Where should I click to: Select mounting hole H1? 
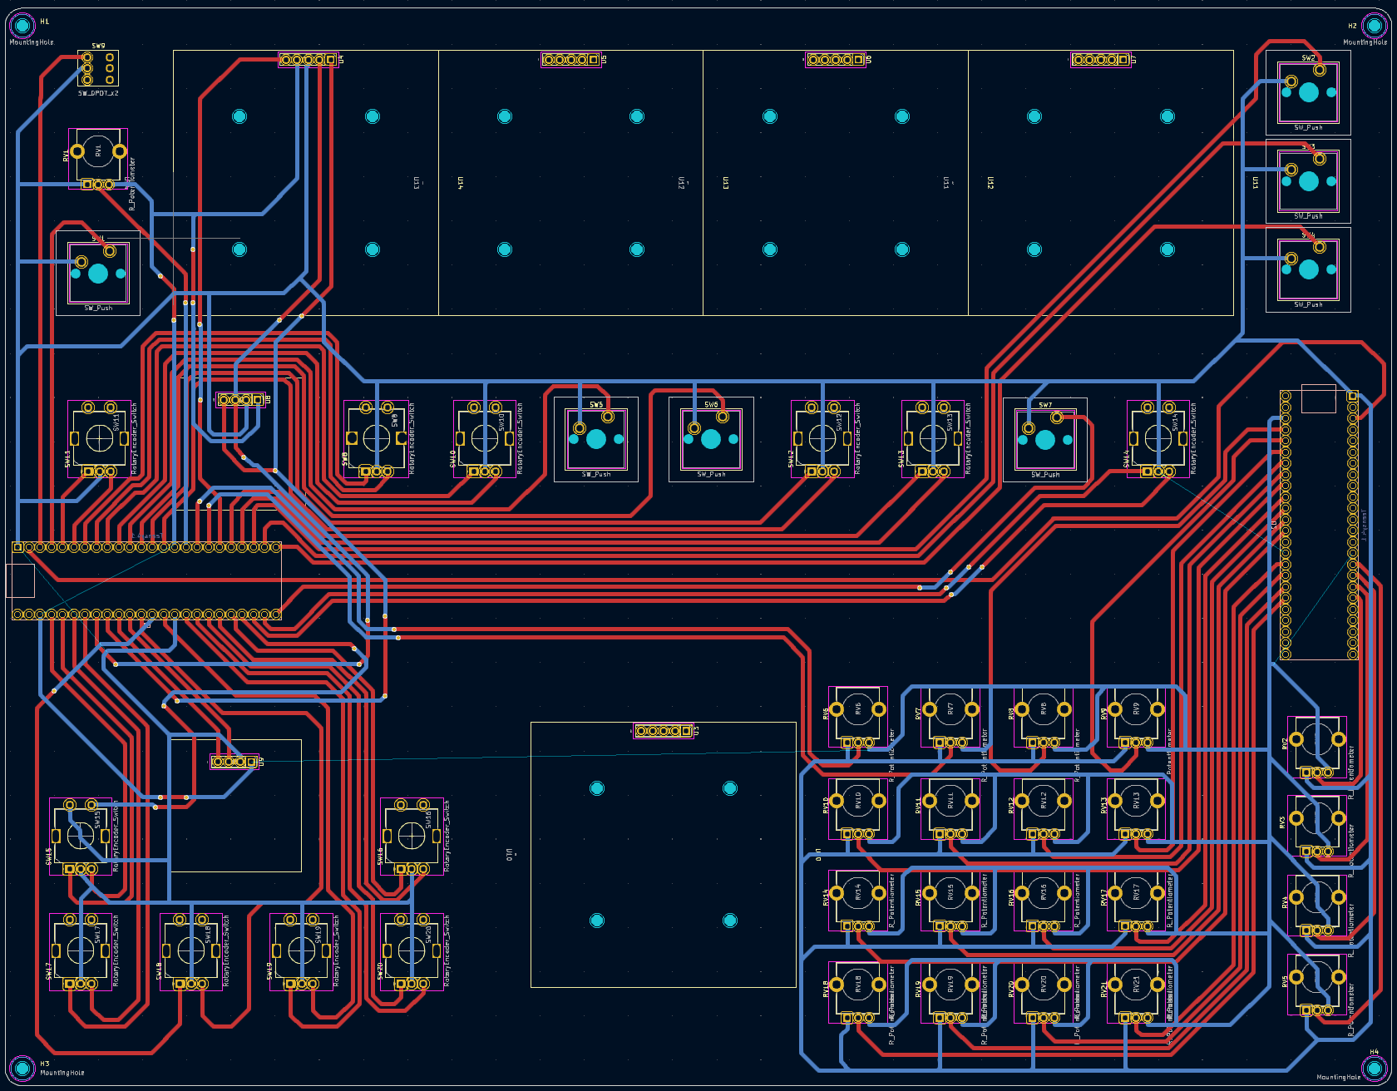pos(22,25)
